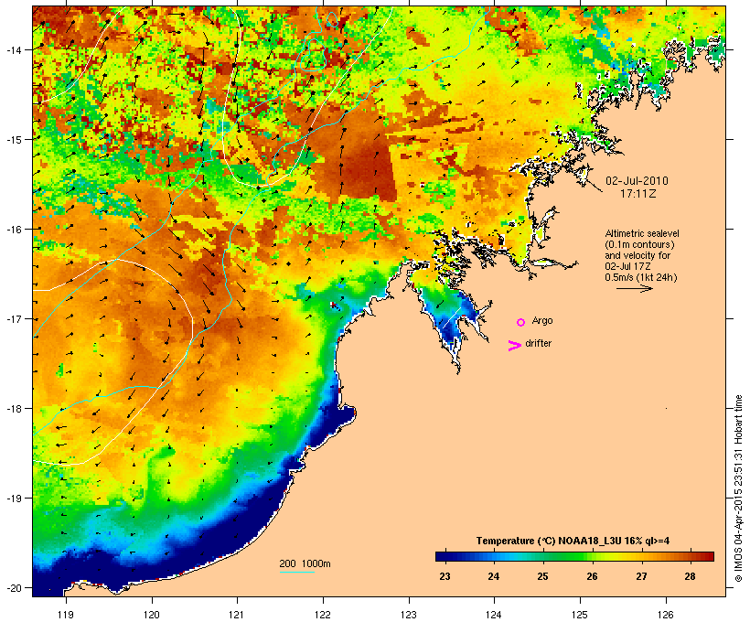Click the 0.5m/s velocity reference arrow

634,288
